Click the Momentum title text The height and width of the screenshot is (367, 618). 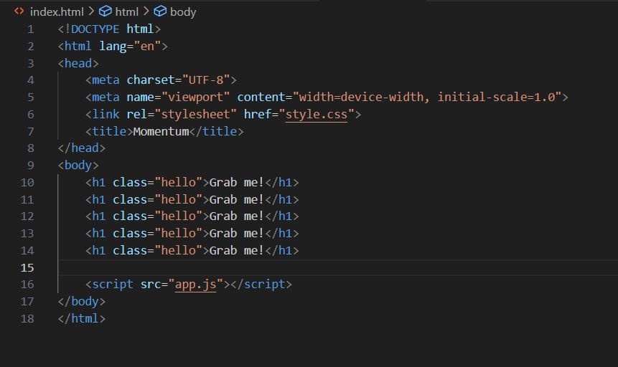(161, 131)
